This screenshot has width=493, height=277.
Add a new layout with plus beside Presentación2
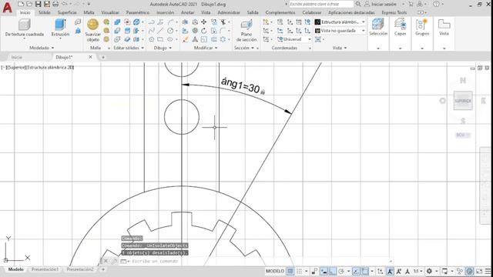coord(102,269)
